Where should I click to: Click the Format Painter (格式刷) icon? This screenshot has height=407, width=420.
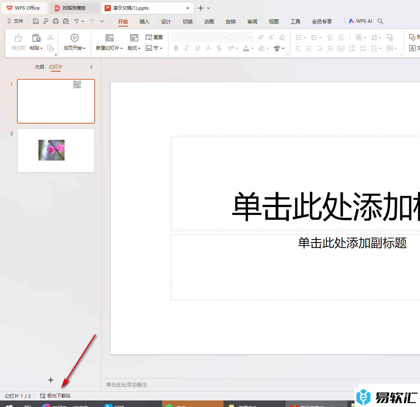18,38
